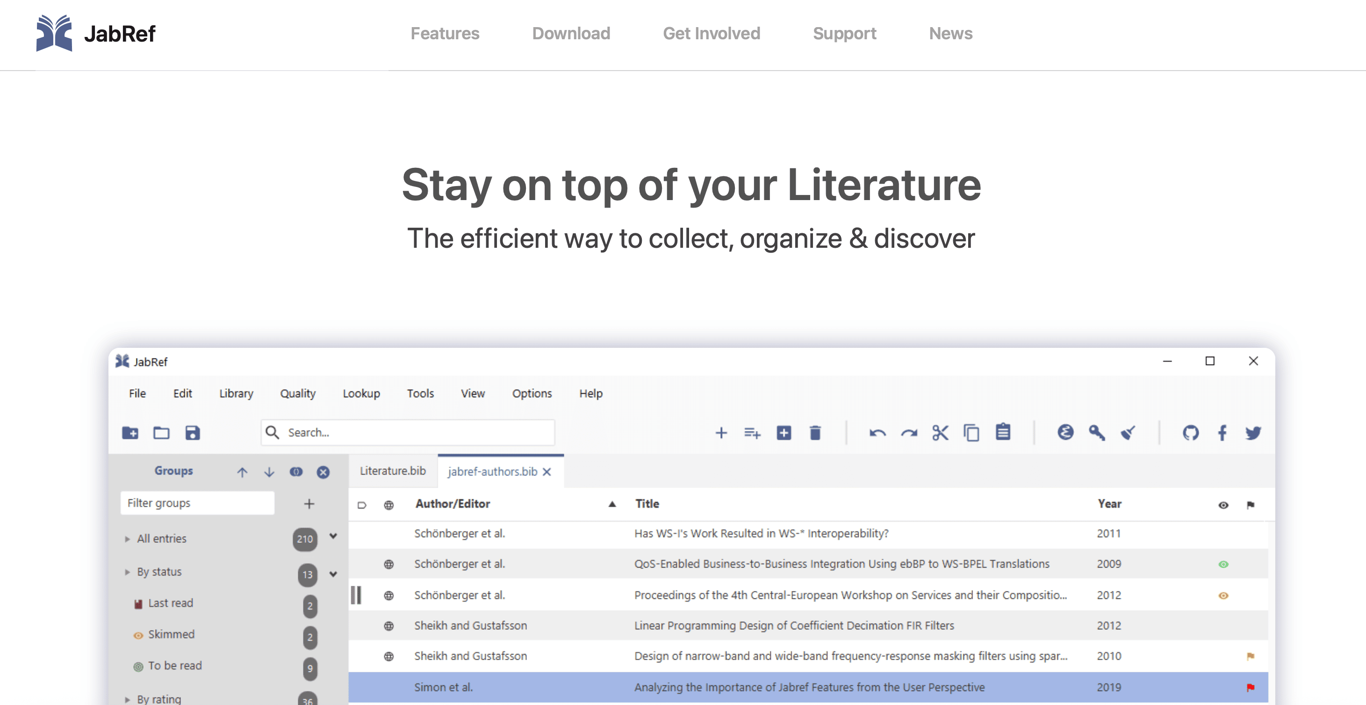Open the Quality menu

(297, 394)
